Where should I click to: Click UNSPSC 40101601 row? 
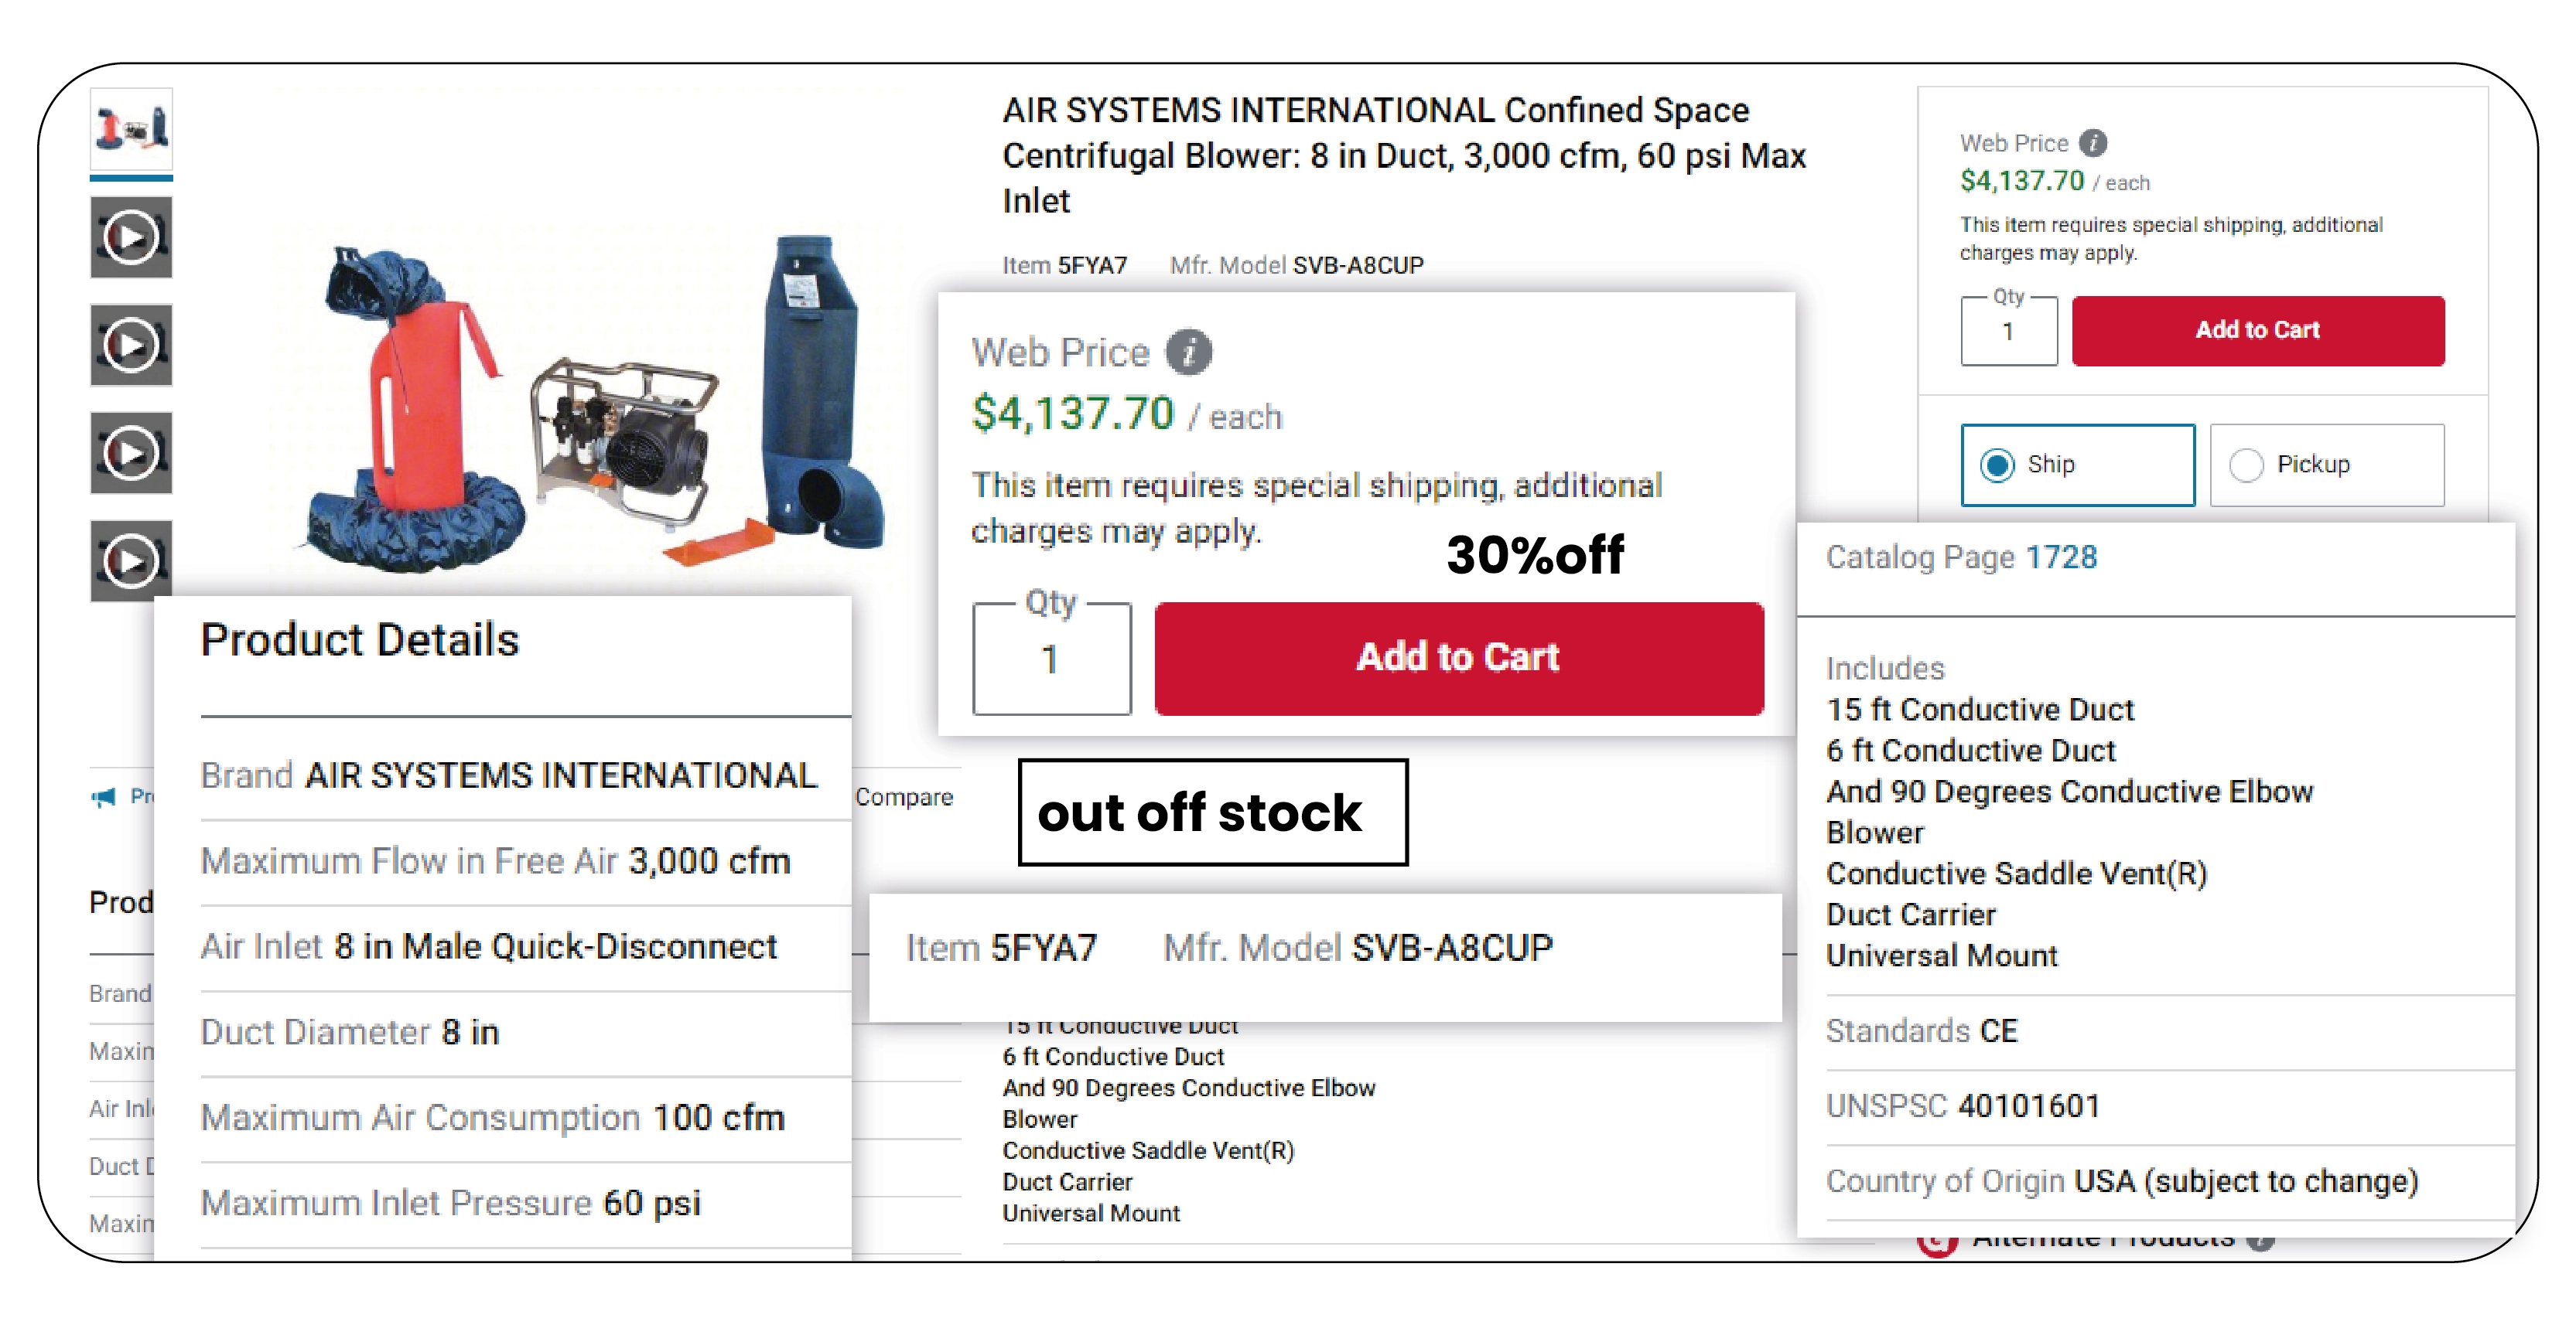pos(2170,1107)
